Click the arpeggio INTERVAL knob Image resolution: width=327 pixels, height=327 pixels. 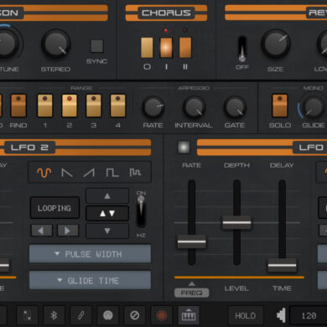195,107
